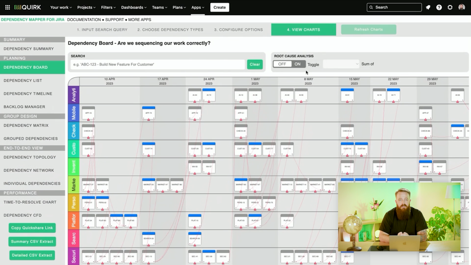Click the warning icon under the PLAT-10 card
471x265 pixels.
(x=195, y=227)
